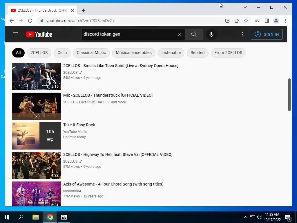Select the Listenable filter chip
The height and width of the screenshot is (223, 297).
tap(171, 53)
